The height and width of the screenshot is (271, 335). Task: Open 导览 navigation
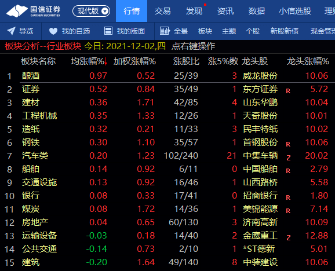(x=26, y=31)
